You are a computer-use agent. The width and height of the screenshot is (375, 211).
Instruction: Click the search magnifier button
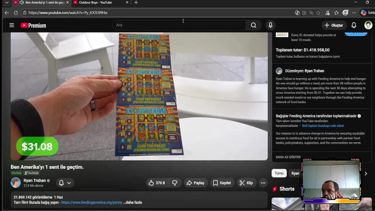point(254,25)
